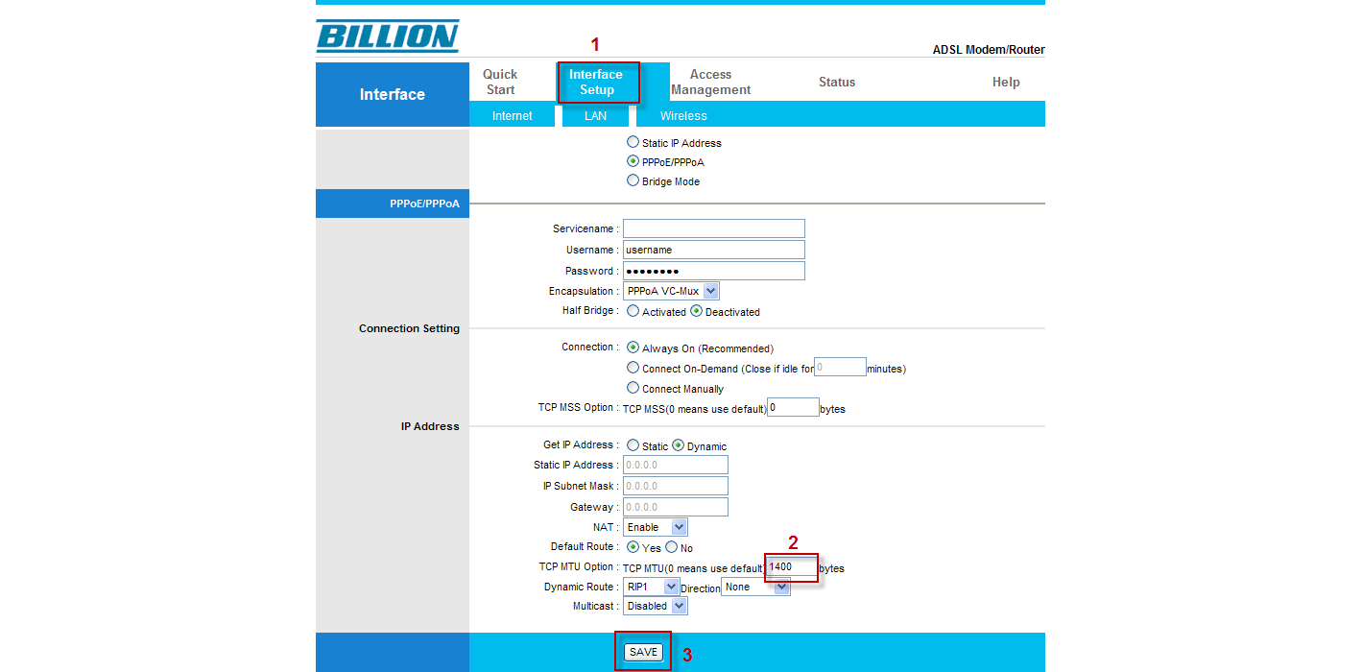Select Connect On-Demand connection option

[633, 368]
